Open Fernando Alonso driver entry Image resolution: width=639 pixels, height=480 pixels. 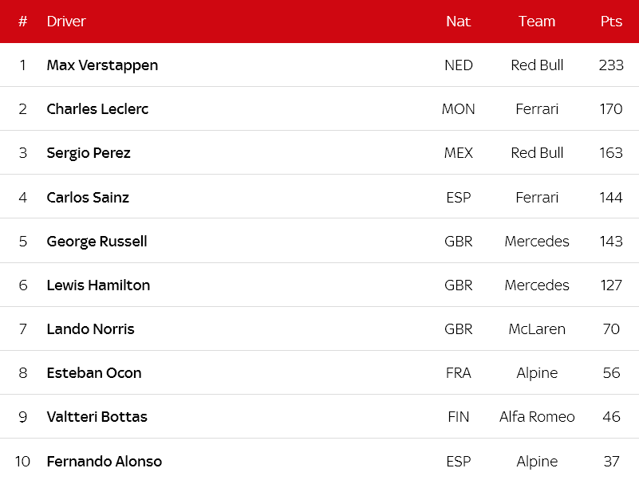(105, 461)
